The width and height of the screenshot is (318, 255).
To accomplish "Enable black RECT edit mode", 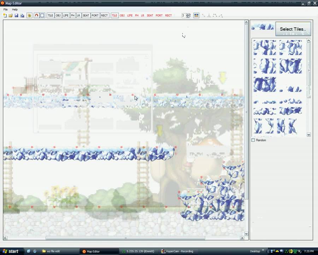I will click(x=105, y=16).
